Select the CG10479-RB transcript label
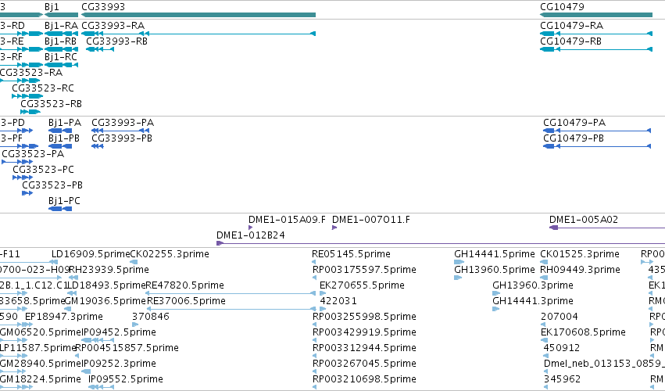665x391 pixels. point(571,41)
